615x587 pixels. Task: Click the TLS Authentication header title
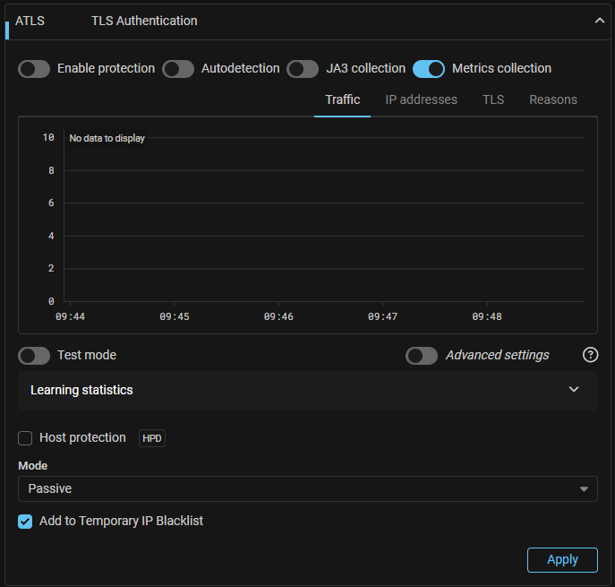click(144, 21)
